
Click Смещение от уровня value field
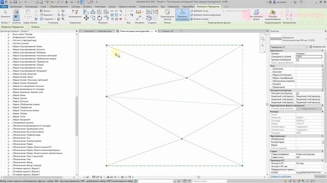pyautogui.click(x=309, y=56)
